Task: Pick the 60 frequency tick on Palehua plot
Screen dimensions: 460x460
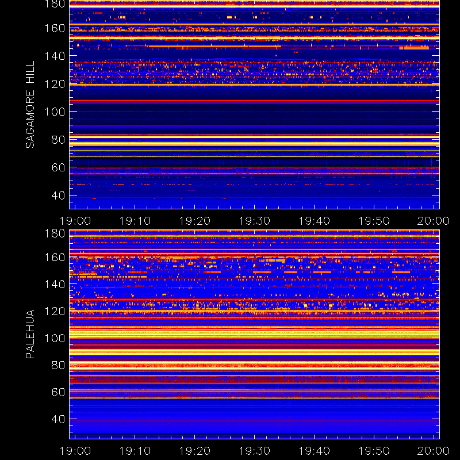Action: click(58, 392)
